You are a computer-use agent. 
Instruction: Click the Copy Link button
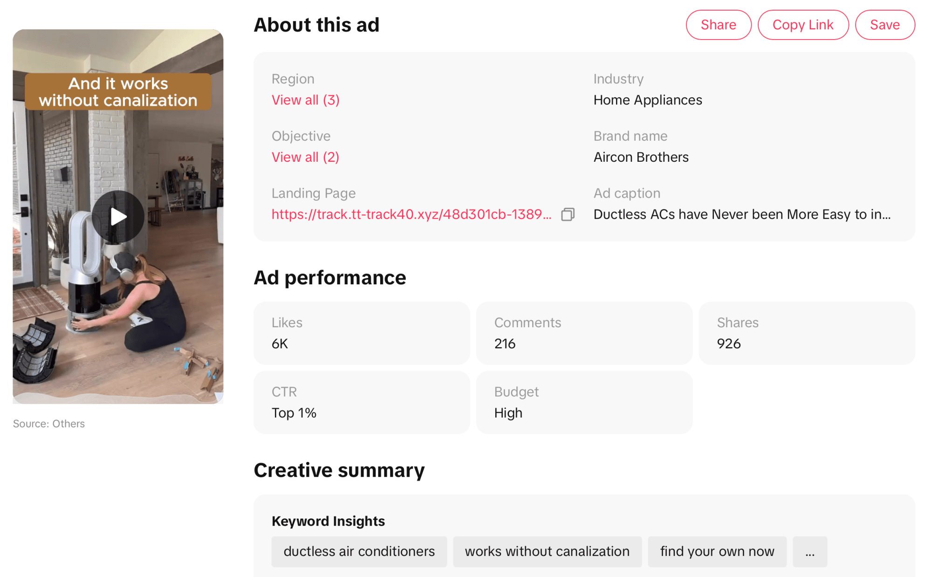pos(803,25)
